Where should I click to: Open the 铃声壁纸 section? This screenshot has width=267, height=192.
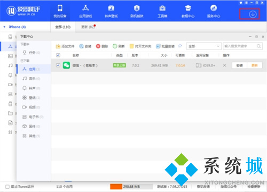tap(111, 11)
